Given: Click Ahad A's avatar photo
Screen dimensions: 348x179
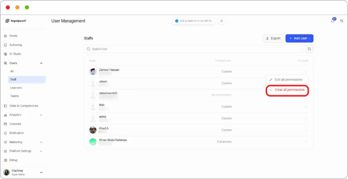Looking at the screenshot, I should point(93,130).
